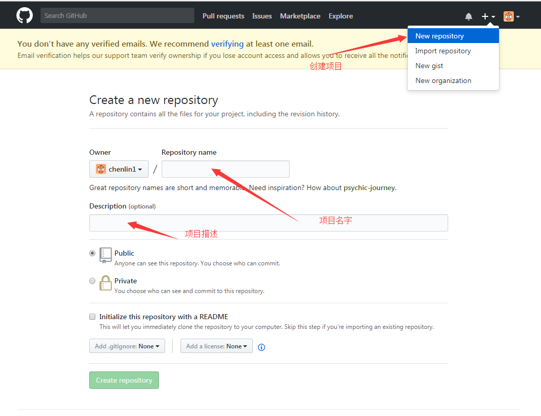Open Explore in the header
541x416 pixels.
click(340, 16)
